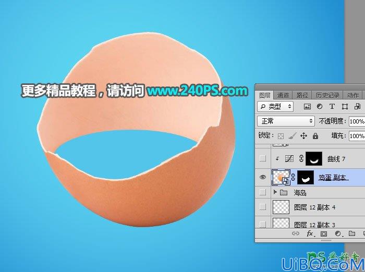Add a layer mask button icon

pos(324,233)
